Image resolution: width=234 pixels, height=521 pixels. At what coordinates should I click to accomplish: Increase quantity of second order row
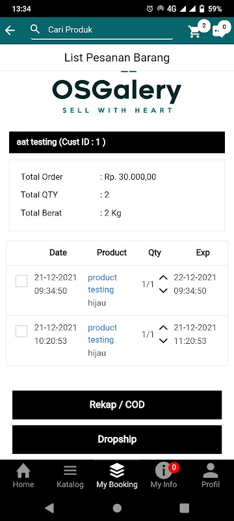coord(163,328)
